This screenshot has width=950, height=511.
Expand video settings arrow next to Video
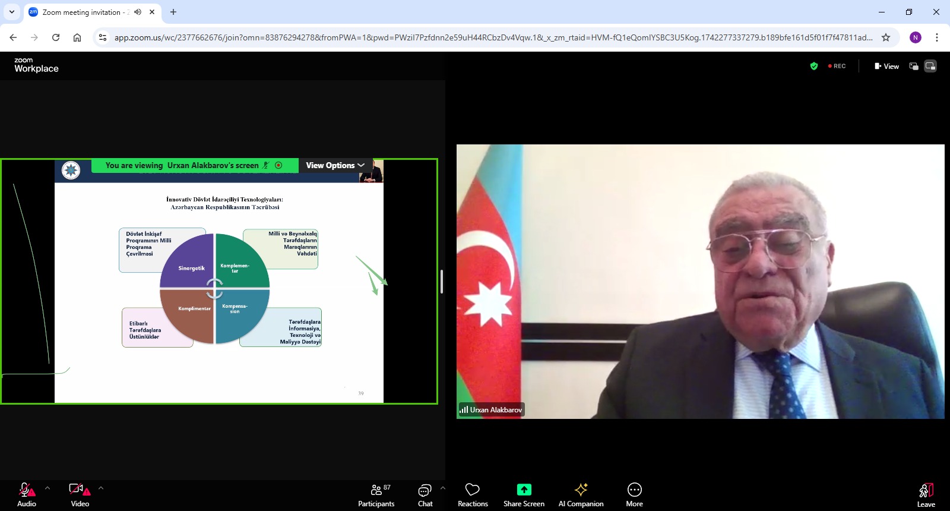click(x=101, y=488)
